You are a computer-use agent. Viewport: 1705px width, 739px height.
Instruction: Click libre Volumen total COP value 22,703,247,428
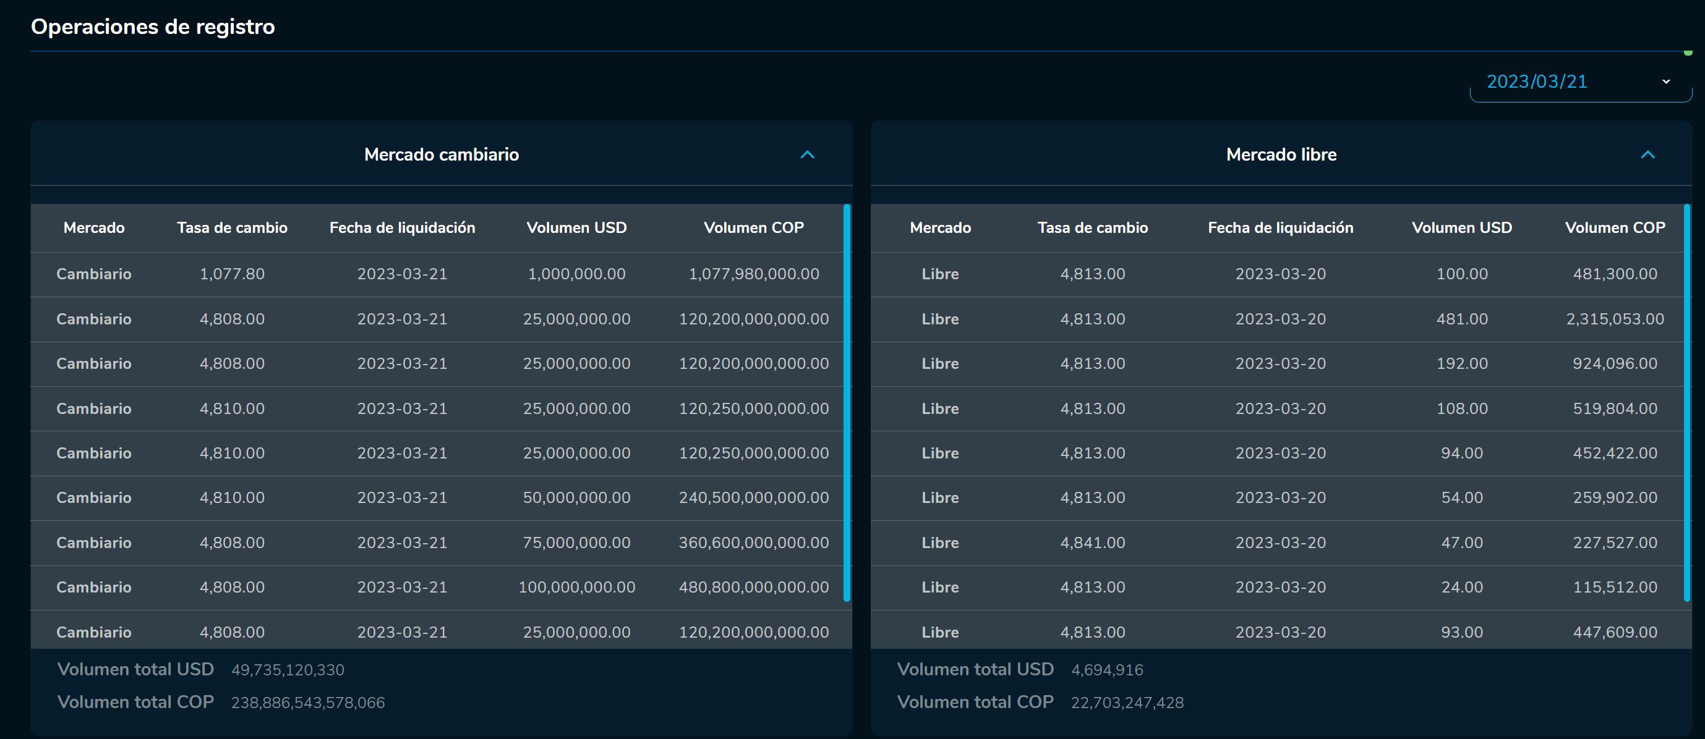1127,703
